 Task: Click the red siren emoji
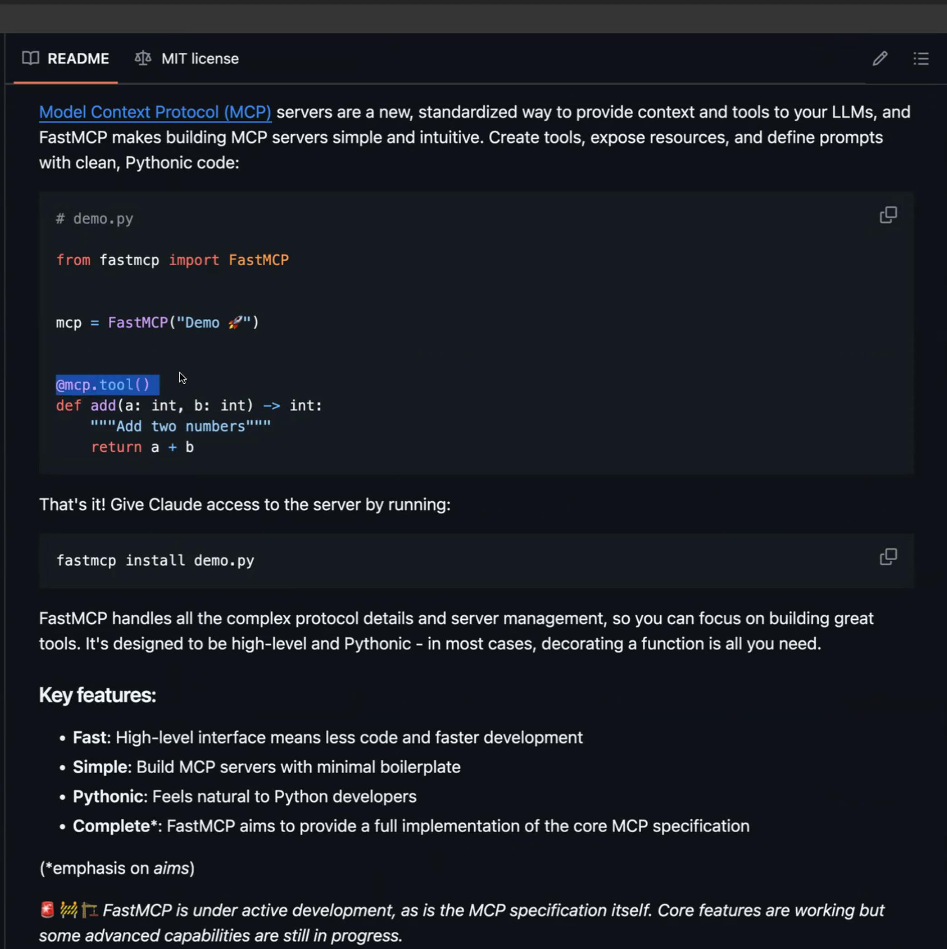tap(47, 909)
